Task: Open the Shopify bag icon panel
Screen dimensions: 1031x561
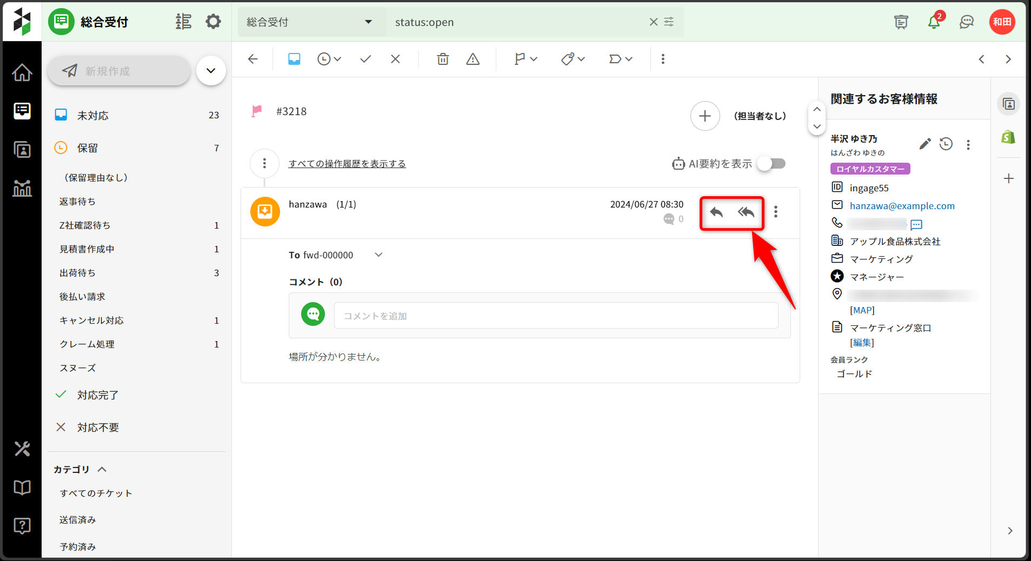Action: click(x=1008, y=137)
